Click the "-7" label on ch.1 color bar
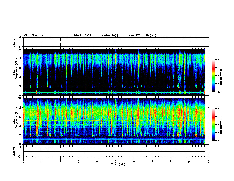 (x=218, y=68)
